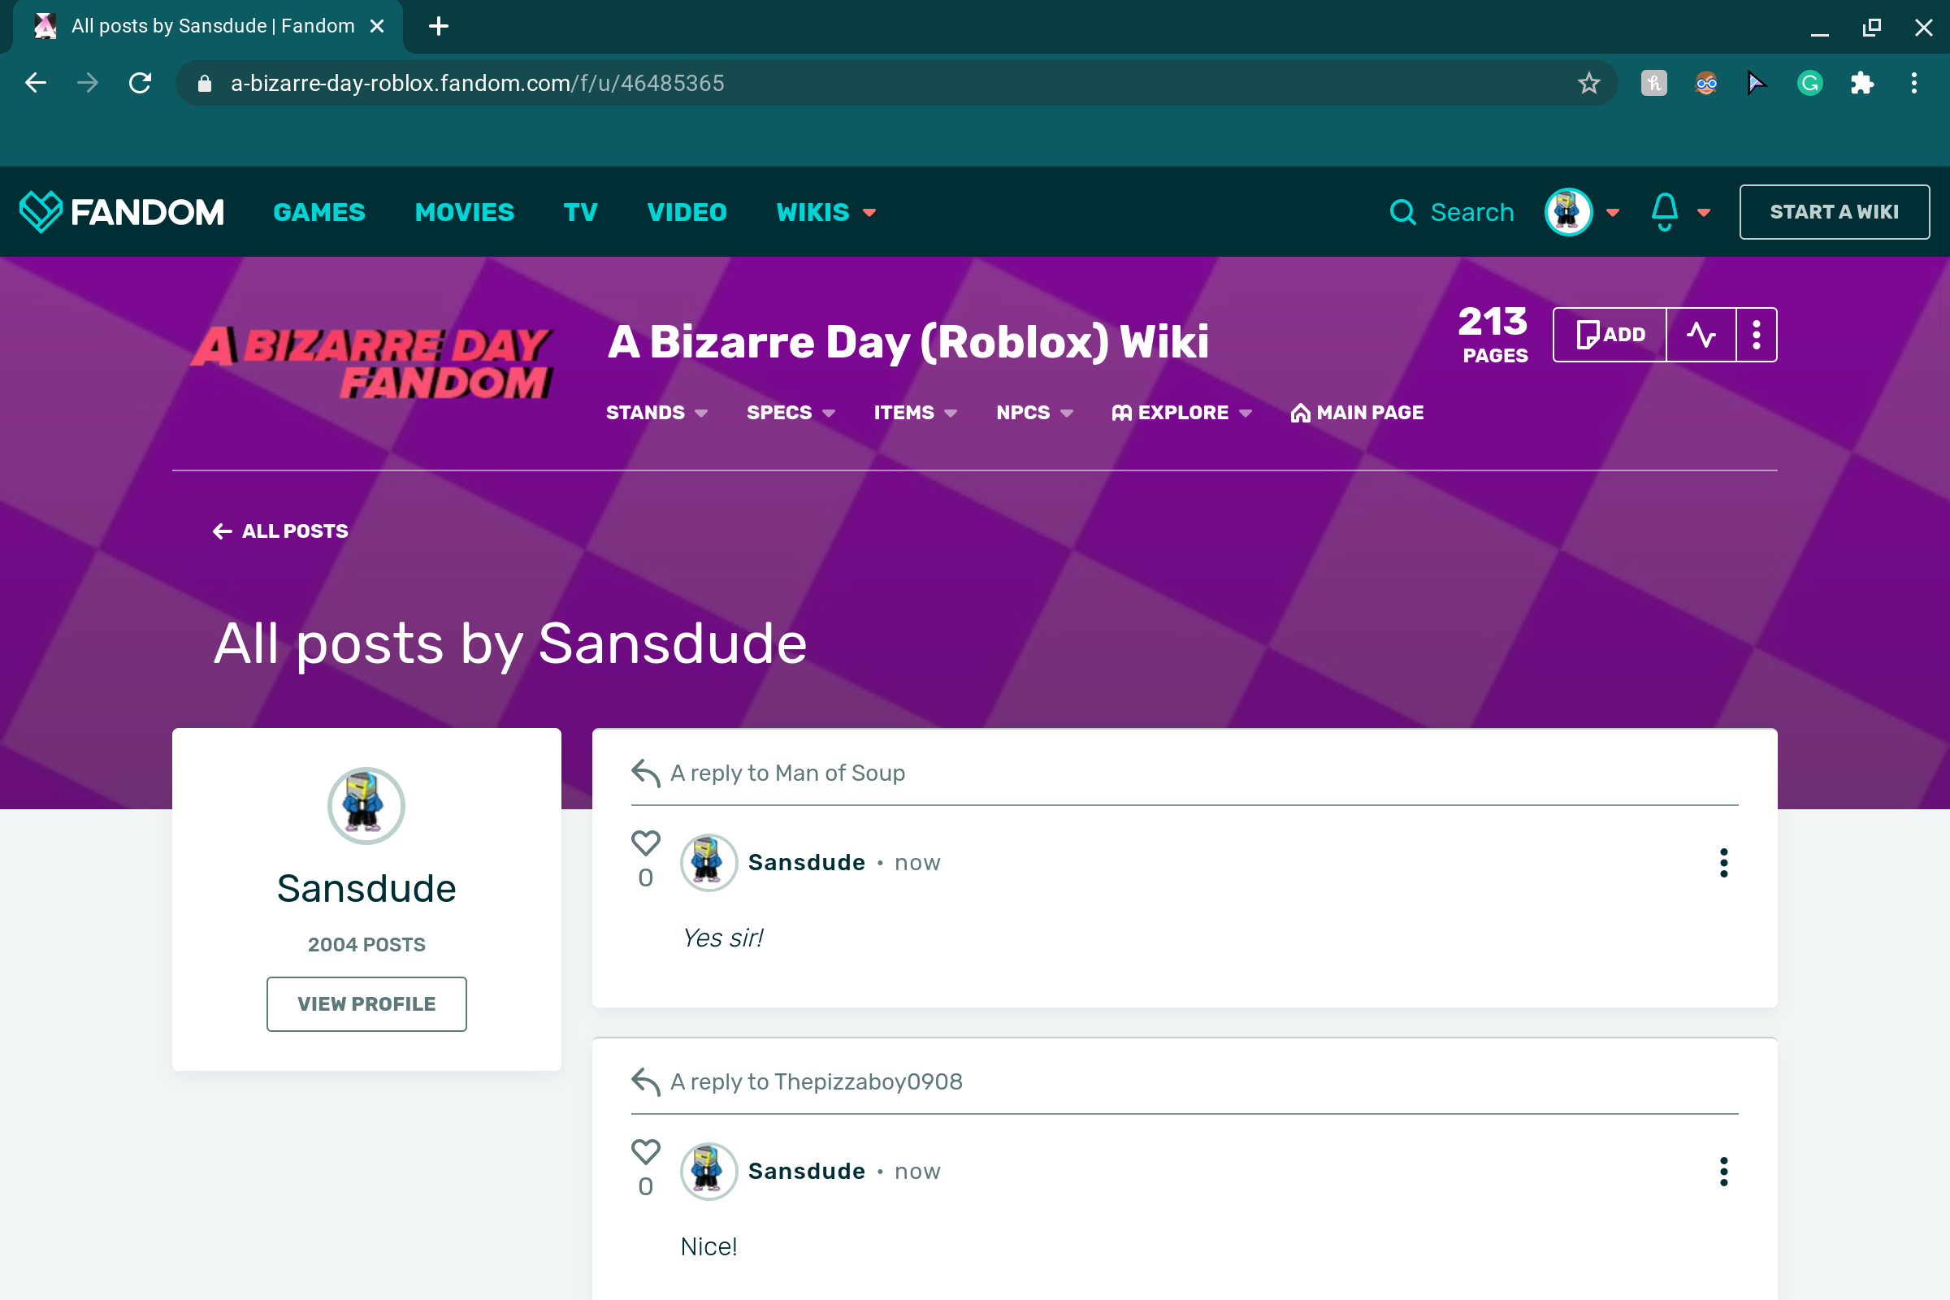Screen dimensions: 1950x1300
Task: Expand the notifications dropdown arrow
Action: point(1704,213)
